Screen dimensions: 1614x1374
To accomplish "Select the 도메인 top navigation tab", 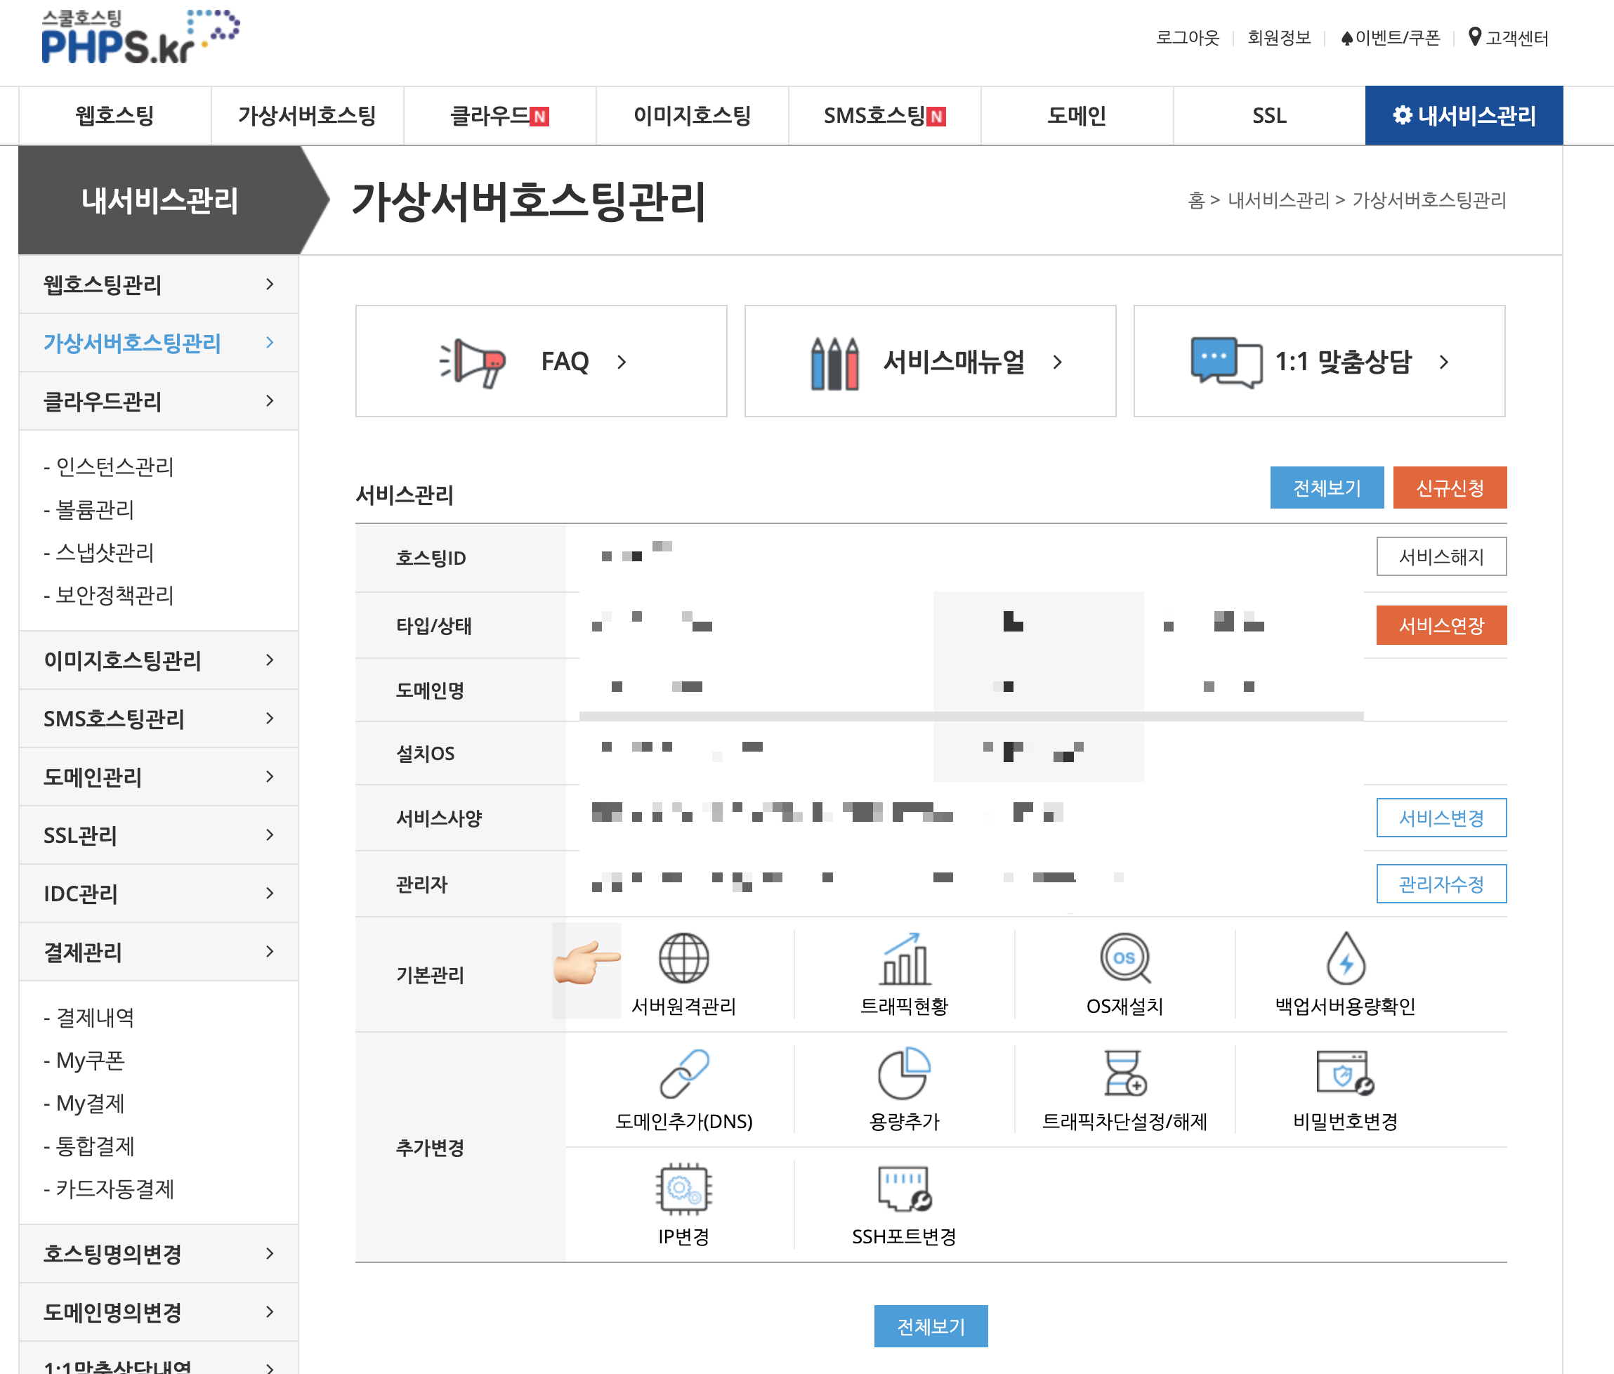I will point(1076,116).
